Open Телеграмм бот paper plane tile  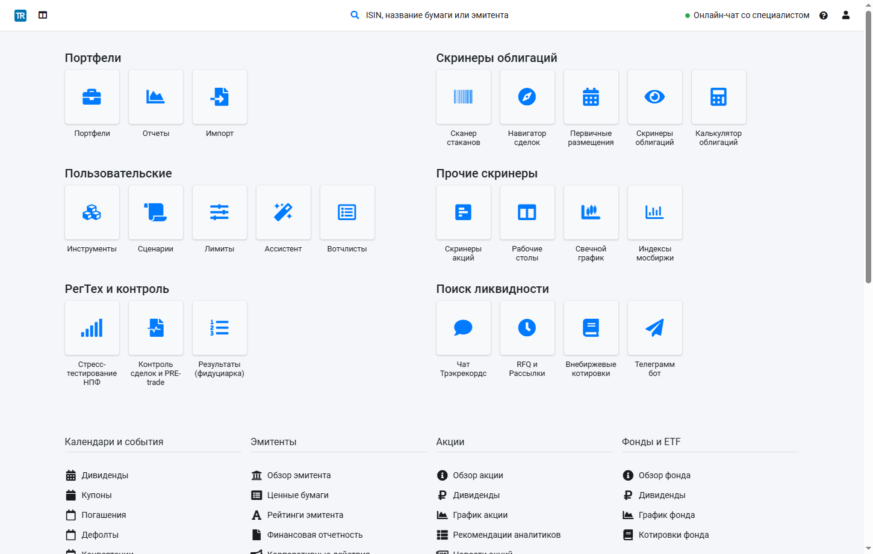tap(655, 328)
